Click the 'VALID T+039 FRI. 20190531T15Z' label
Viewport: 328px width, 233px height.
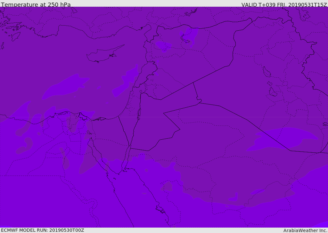[x=284, y=5]
